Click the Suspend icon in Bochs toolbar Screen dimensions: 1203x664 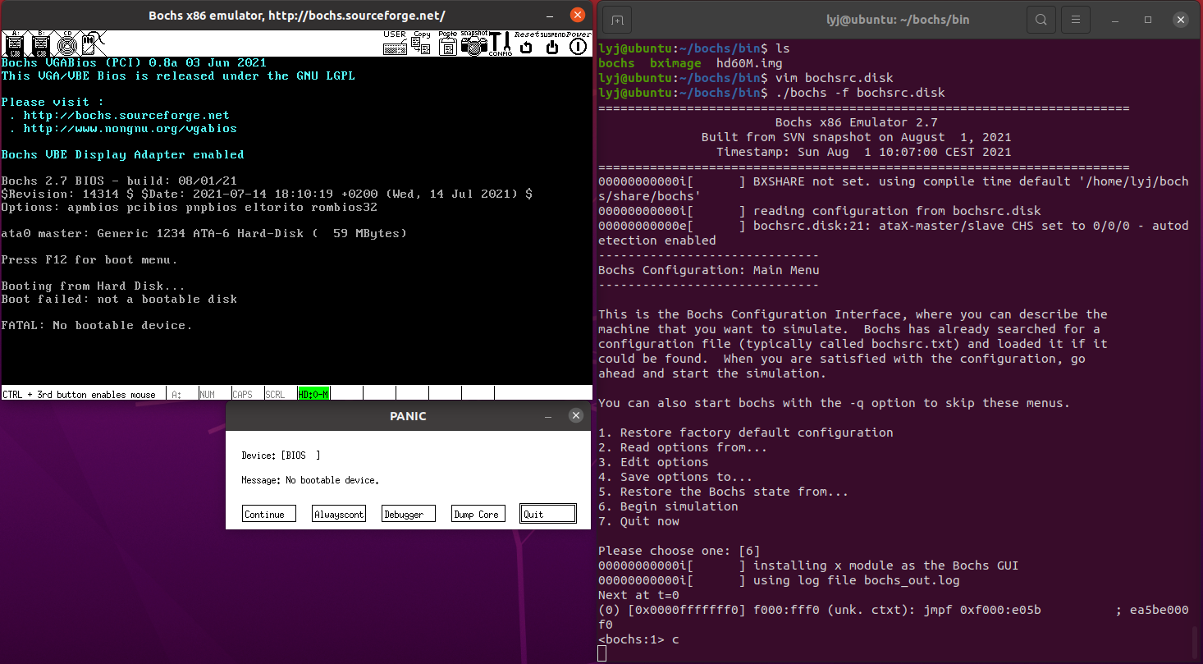click(552, 44)
